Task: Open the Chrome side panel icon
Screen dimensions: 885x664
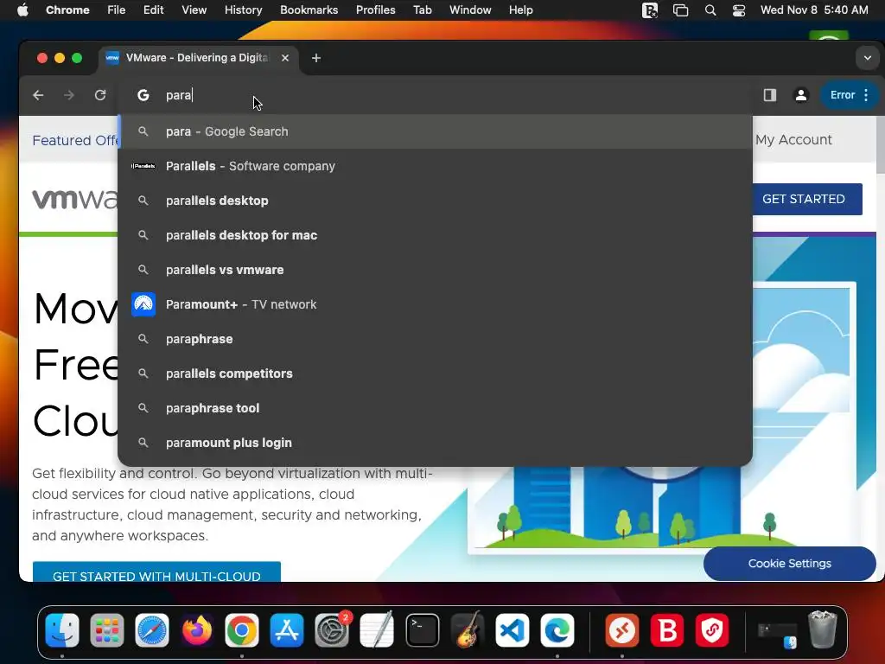Action: 770,95
